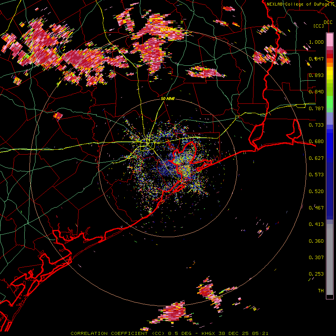This screenshot has height=336, width=336.
Task: Click the 50 NMI range ring label
Action: [x=168, y=99]
